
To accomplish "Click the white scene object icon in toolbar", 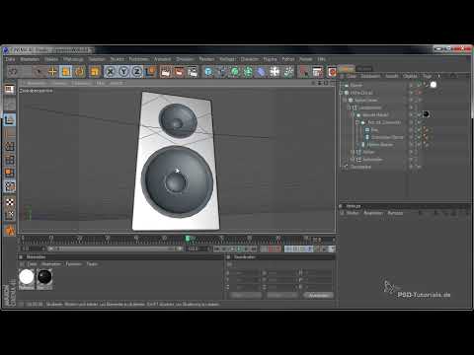I will click(x=275, y=71).
